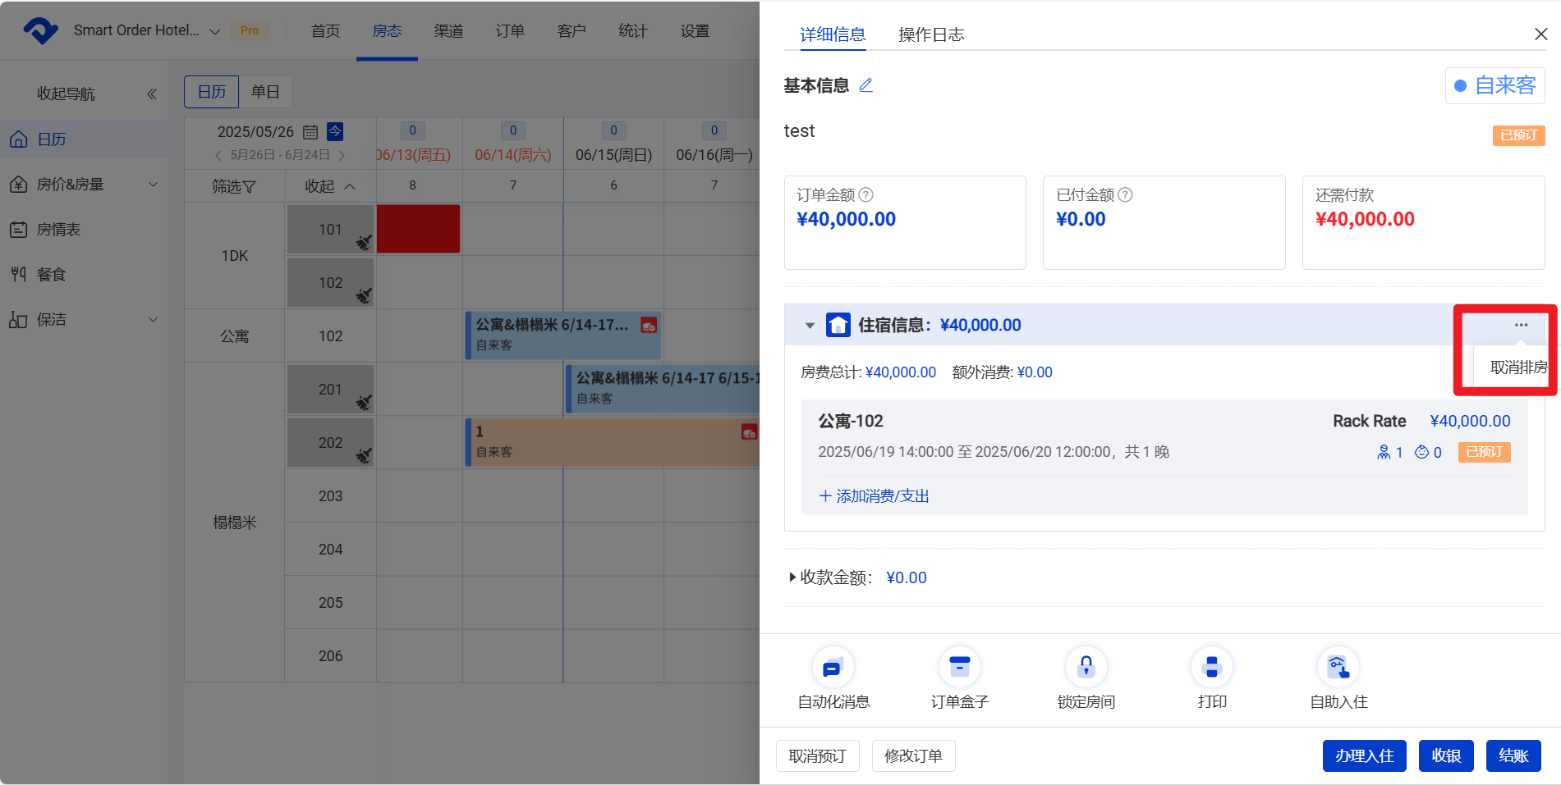The image size is (1561, 785).
Task: Click the 取消预订 button
Action: pos(817,755)
